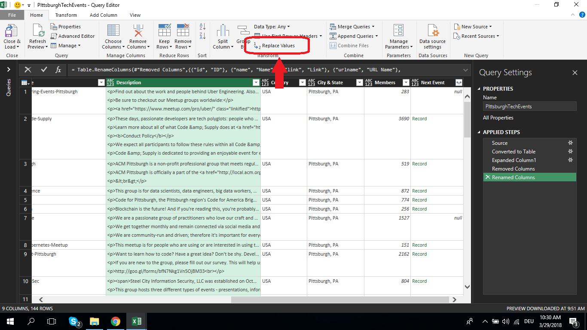Click the Close & Load icon

[12, 31]
